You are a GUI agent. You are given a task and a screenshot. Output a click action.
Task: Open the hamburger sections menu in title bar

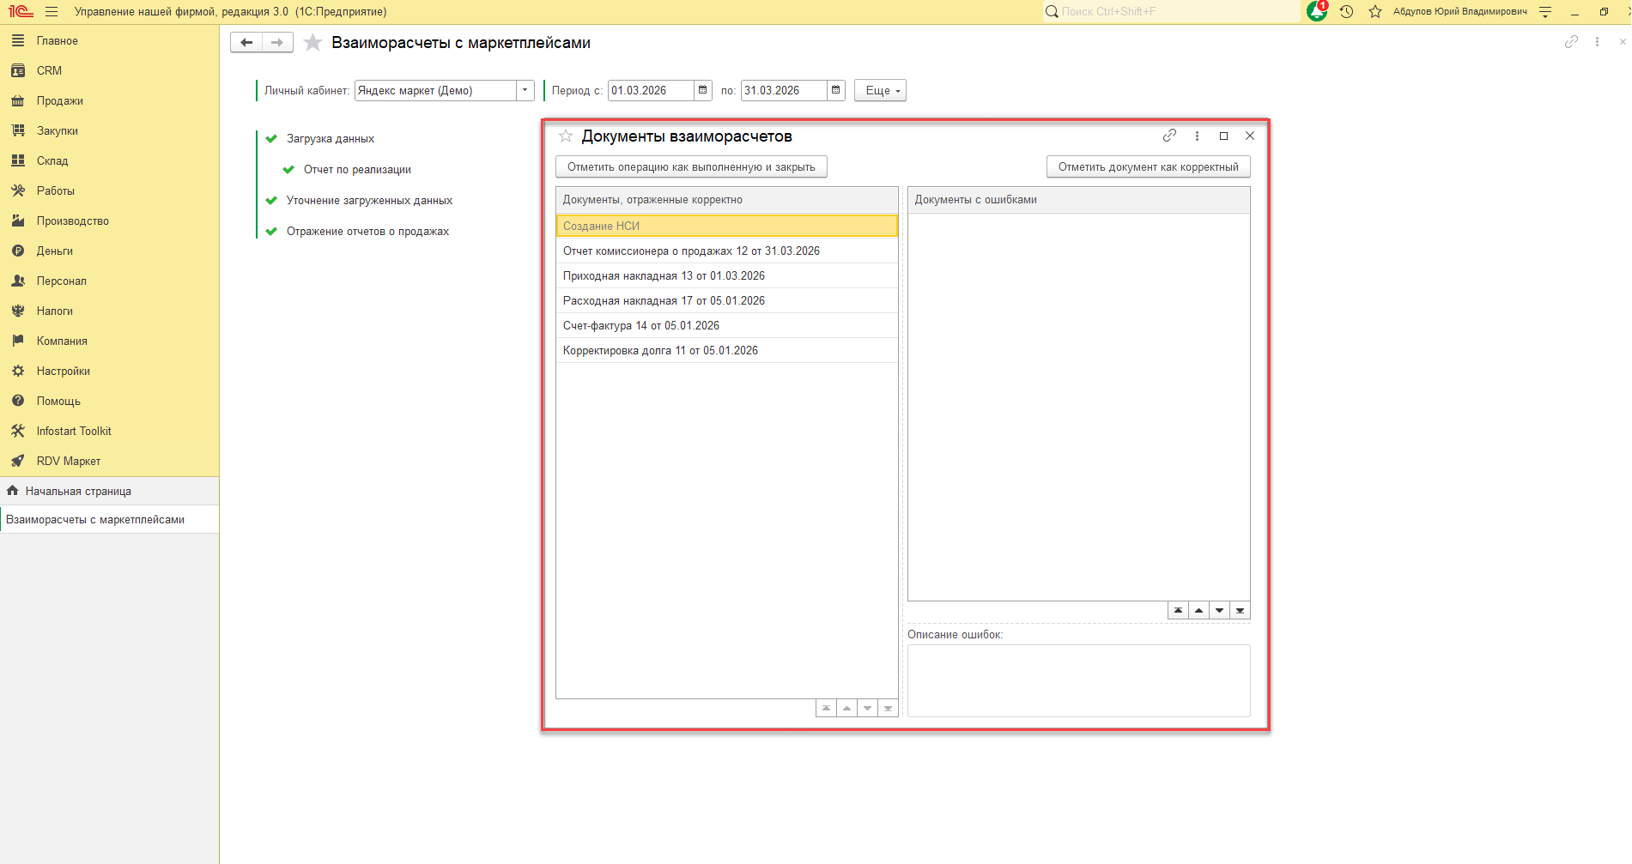click(52, 12)
